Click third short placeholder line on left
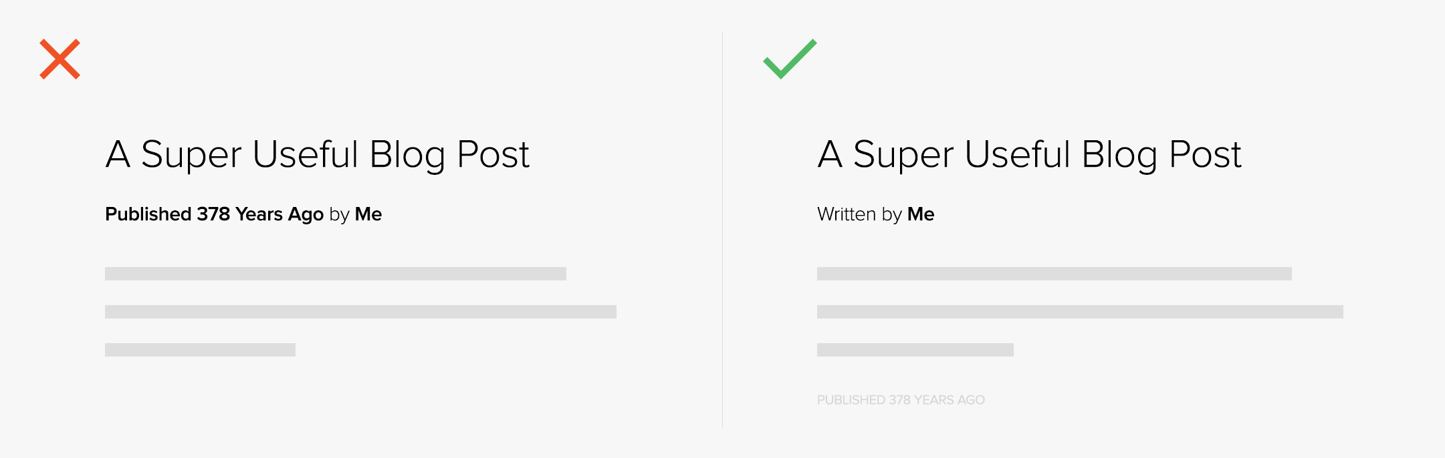This screenshot has height=458, width=1445. tap(200, 350)
